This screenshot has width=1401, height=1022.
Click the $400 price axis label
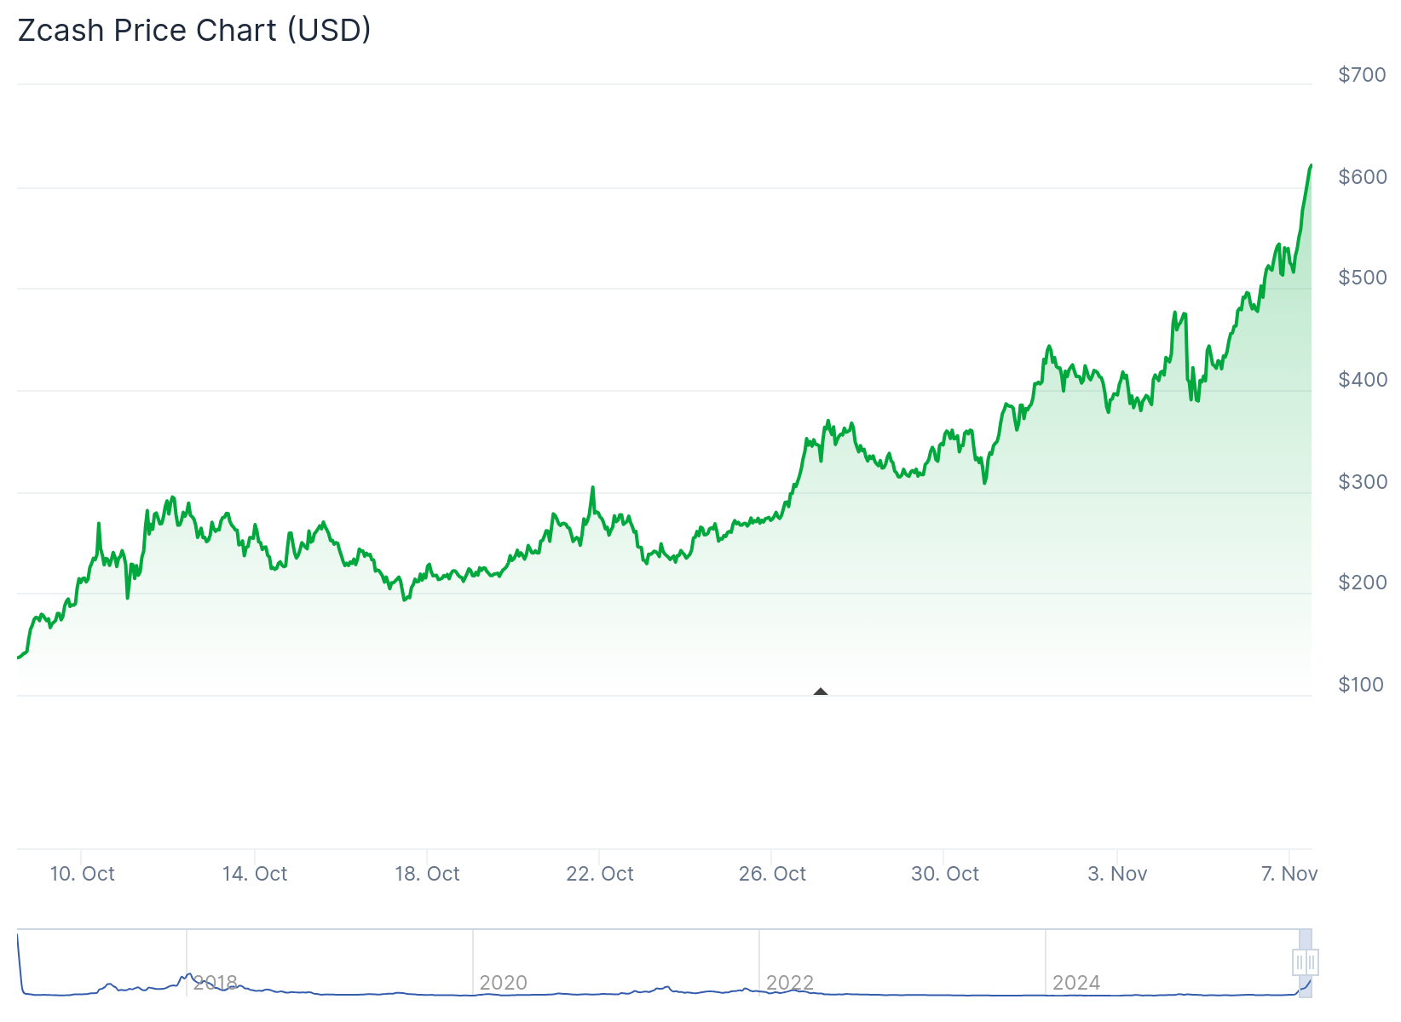(1363, 380)
